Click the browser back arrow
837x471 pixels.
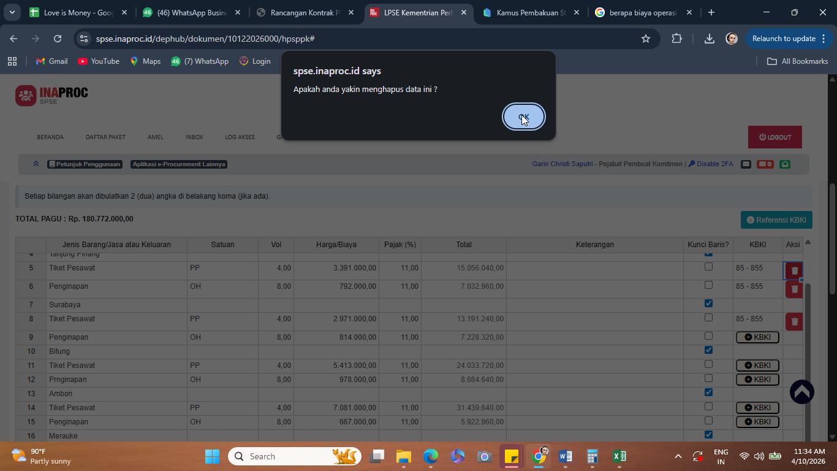[x=13, y=39]
